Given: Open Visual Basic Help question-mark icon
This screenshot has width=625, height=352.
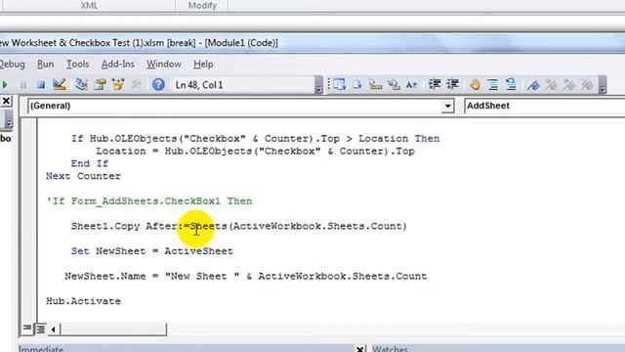Looking at the screenshot, I should 158,85.
